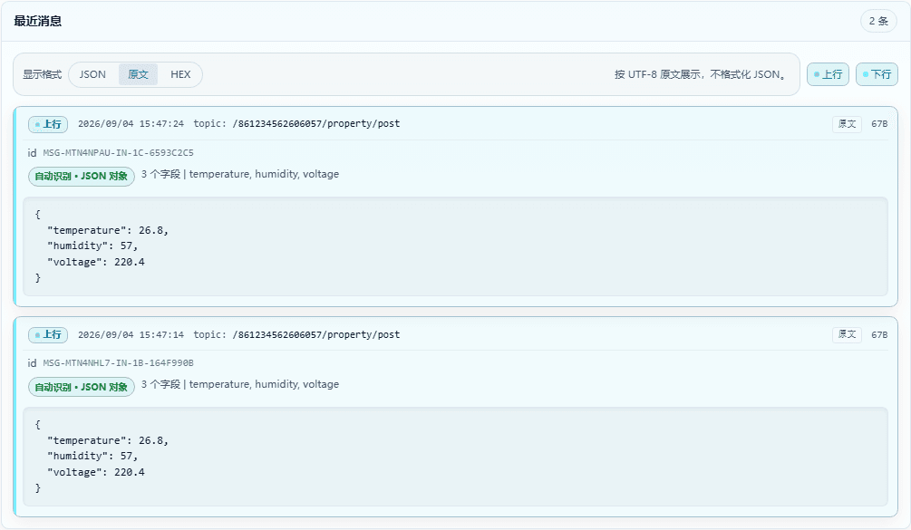The height and width of the screenshot is (530, 911).
Task: Click the 2 条 message count badge
Action: pyautogui.click(x=878, y=21)
